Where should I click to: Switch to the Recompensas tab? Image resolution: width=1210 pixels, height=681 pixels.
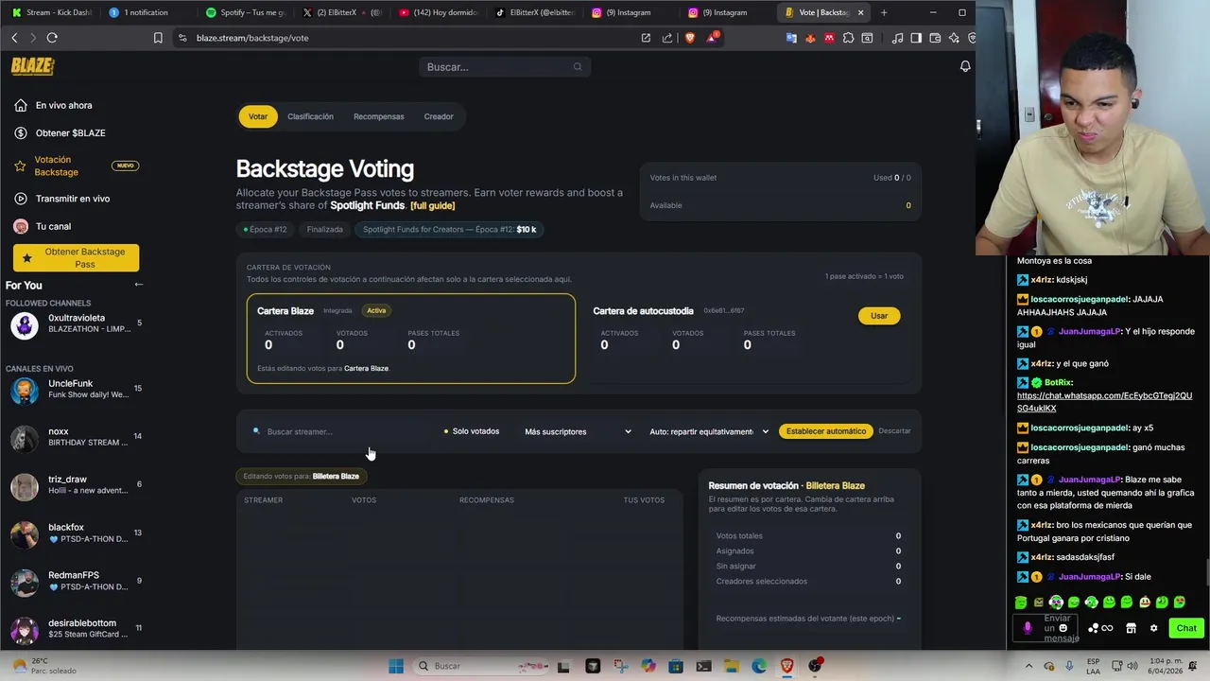pyautogui.click(x=378, y=116)
